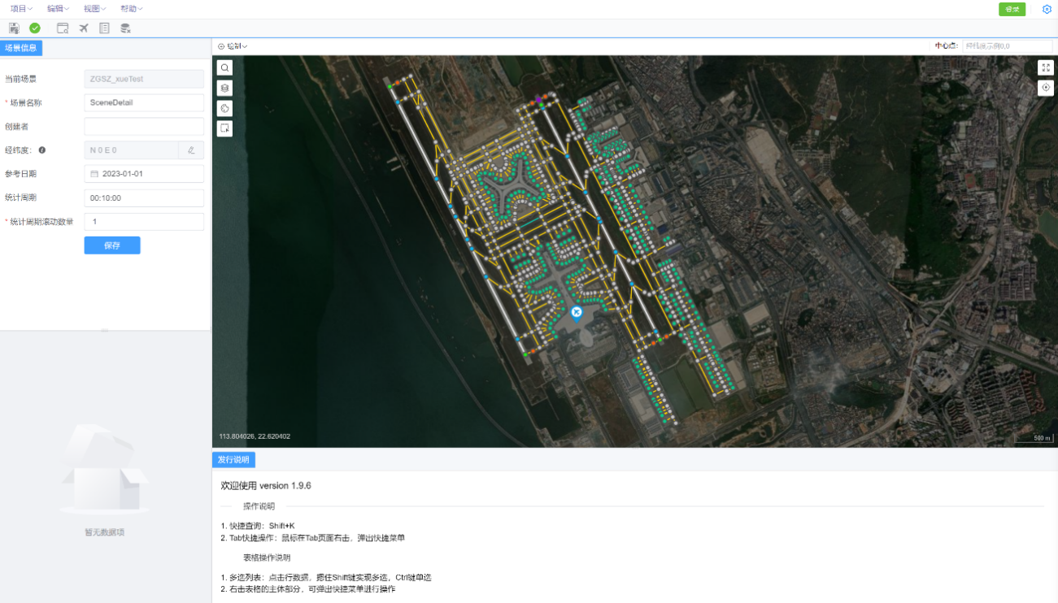The width and height of the screenshot is (1058, 603).
Task: Click the disabled 当前场景 field ZGSZ_xueTest
Action: click(x=144, y=79)
